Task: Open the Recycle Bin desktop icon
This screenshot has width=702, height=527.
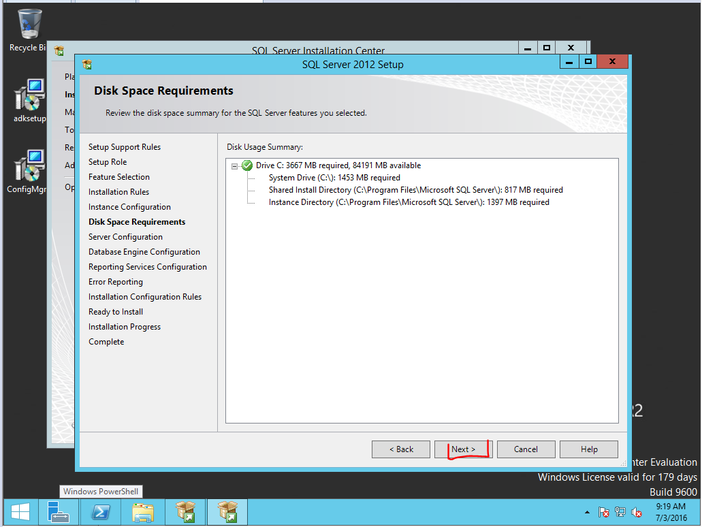Action: (x=29, y=31)
